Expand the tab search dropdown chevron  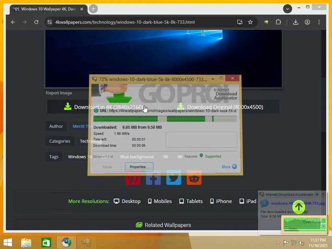pyautogui.click(x=287, y=9)
